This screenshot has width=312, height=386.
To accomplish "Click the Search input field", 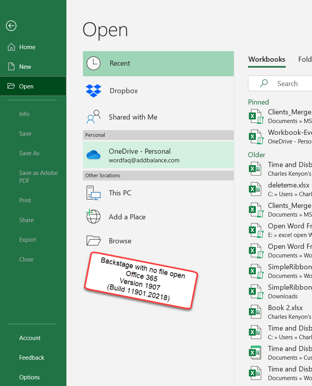I will pyautogui.click(x=280, y=83).
